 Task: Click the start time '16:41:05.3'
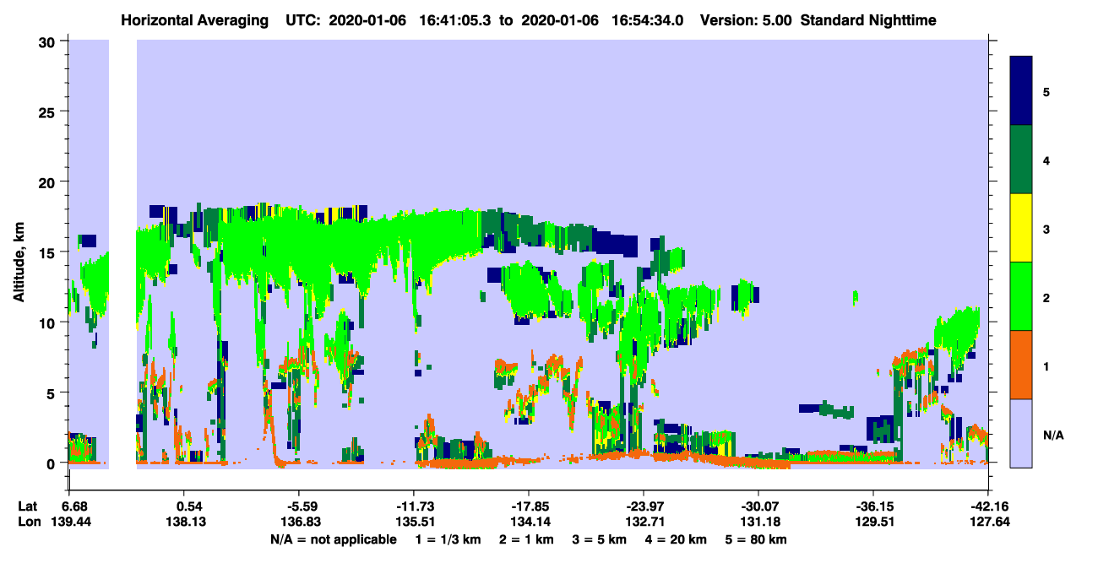tap(454, 19)
